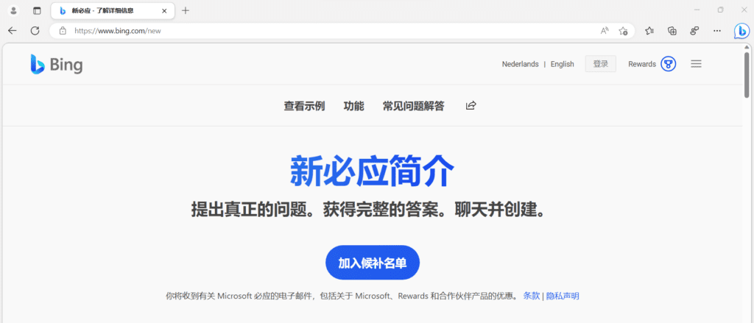Restore down the browser window
Image resolution: width=754 pixels, height=323 pixels.
tap(720, 10)
